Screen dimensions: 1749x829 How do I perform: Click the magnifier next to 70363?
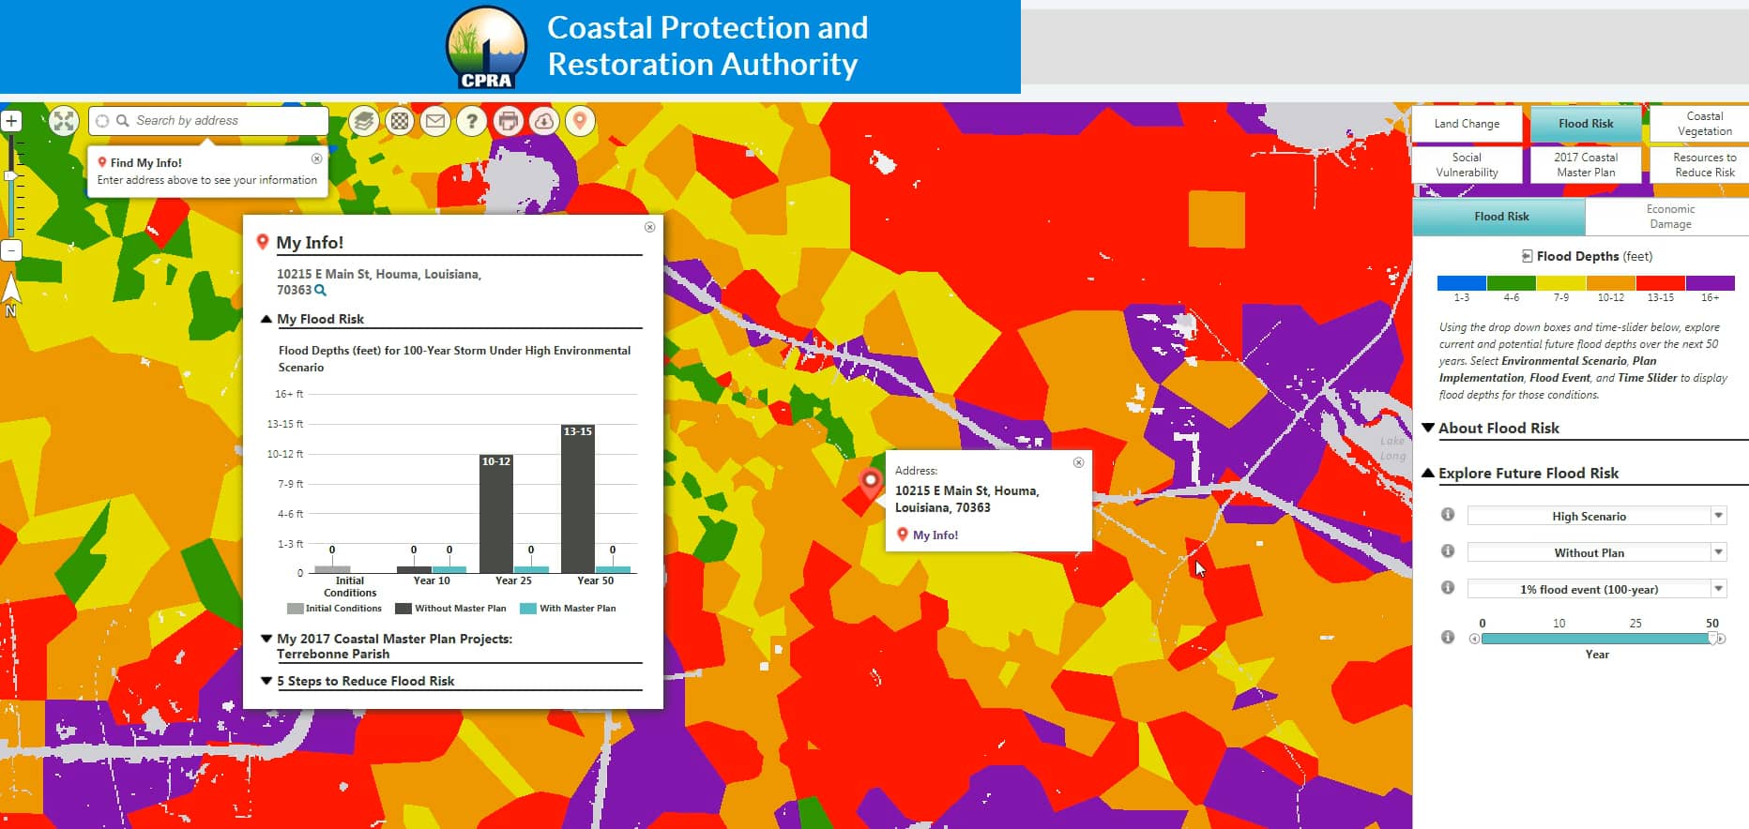[x=320, y=291]
